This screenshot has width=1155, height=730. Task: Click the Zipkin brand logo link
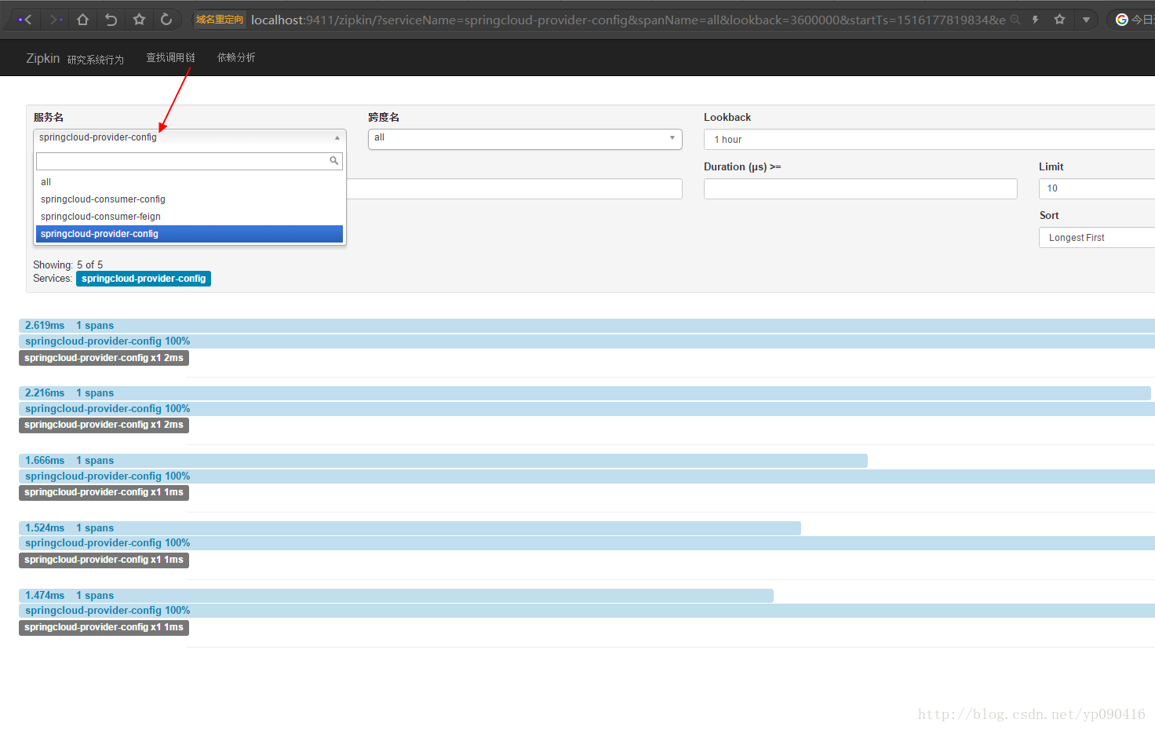coord(42,58)
